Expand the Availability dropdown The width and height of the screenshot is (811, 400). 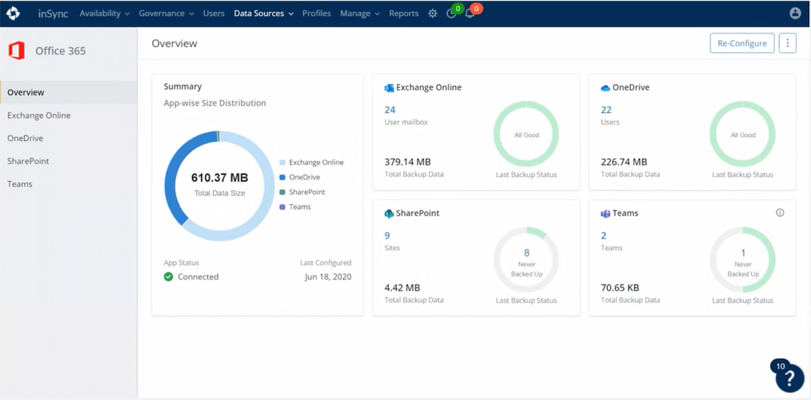coord(104,13)
